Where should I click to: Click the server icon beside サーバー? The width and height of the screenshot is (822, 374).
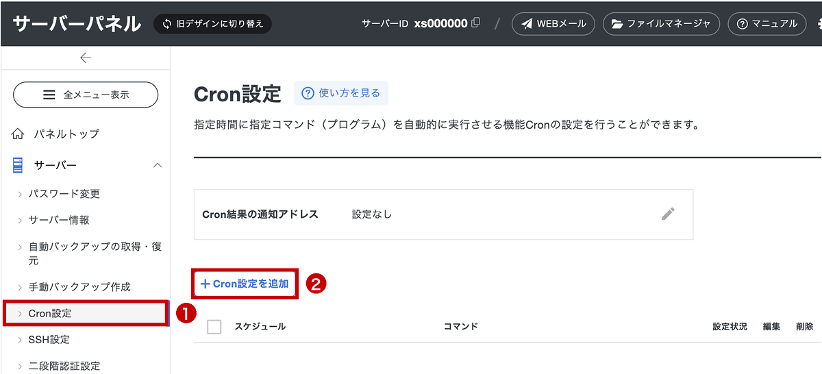point(18,165)
